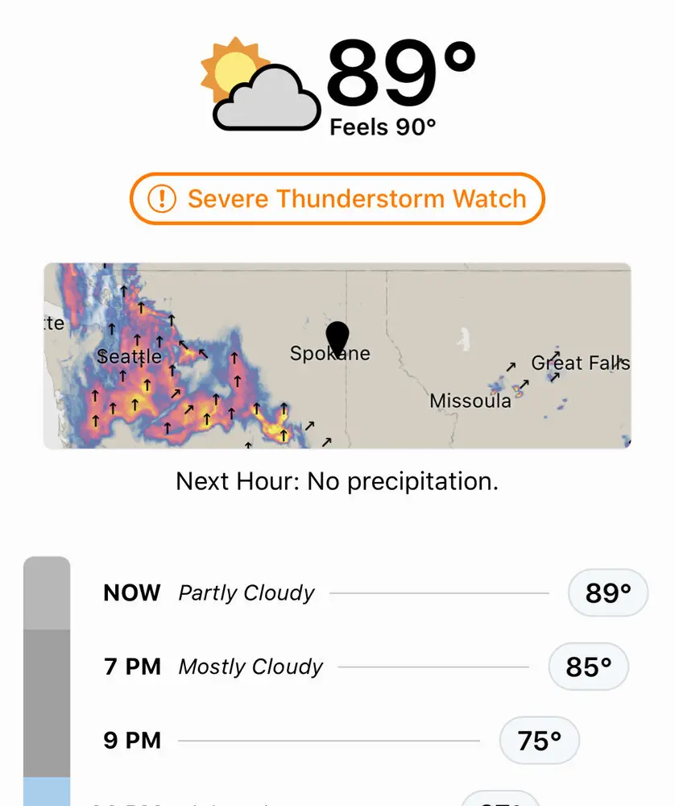Screen dimensions: 675x806
Task: Expand the NOW Partly Cloudy row
Action: 375,592
